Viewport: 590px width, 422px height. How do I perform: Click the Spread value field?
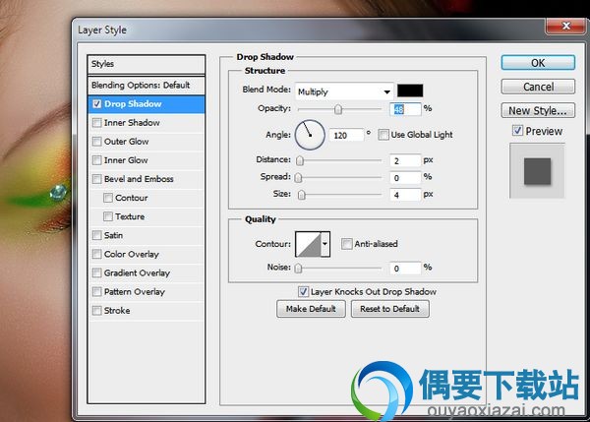405,178
